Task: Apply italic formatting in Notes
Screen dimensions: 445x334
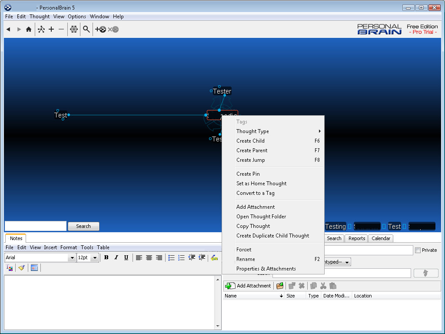Action: click(x=116, y=257)
